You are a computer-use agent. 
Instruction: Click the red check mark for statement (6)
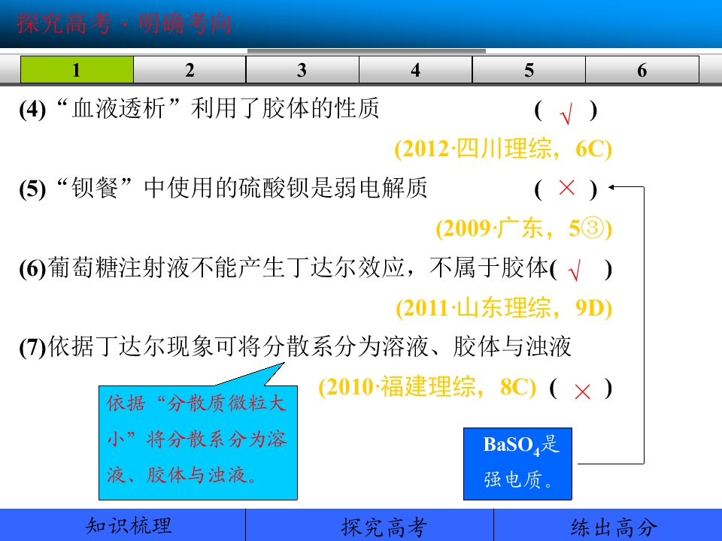(575, 270)
